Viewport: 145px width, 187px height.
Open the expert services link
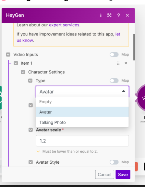coord(64,25)
